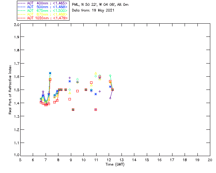Click the red dashed line sample in legend
This screenshot has height=173, width=216.
coord(22,18)
